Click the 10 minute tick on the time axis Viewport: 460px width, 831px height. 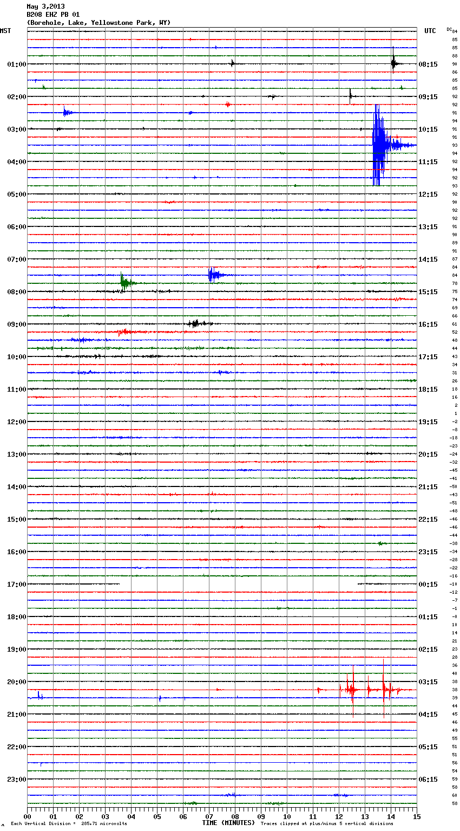pos(287,816)
